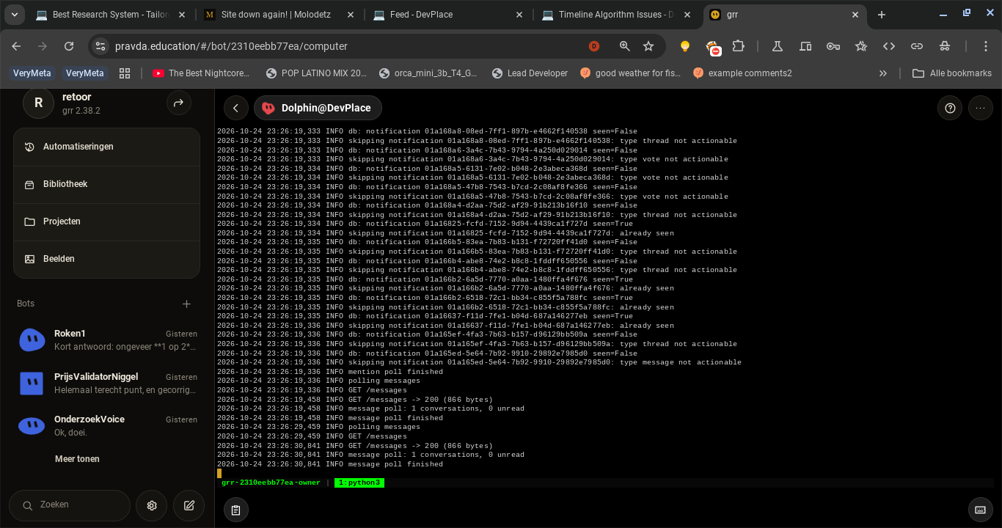
Task: Open the tab search dropdown arrow
Action: (x=14, y=15)
